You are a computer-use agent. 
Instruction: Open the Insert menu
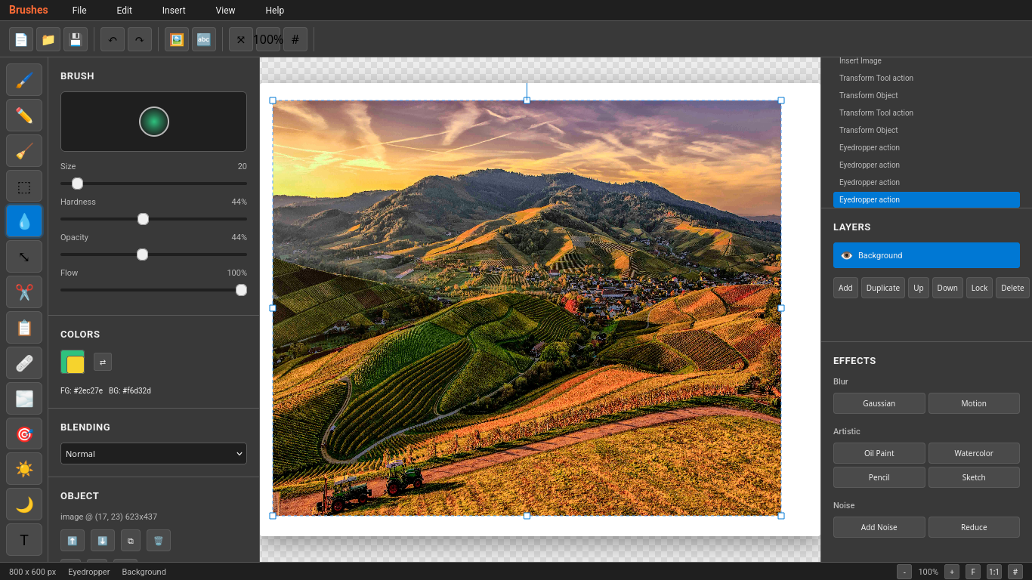173,10
